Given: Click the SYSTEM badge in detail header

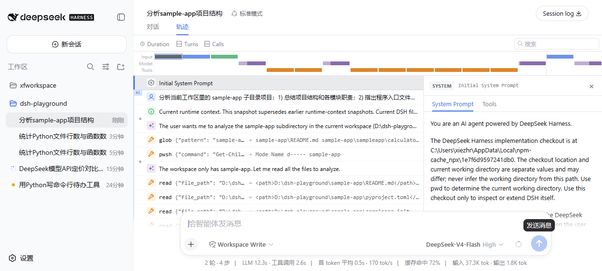Looking at the screenshot, I should (441, 86).
